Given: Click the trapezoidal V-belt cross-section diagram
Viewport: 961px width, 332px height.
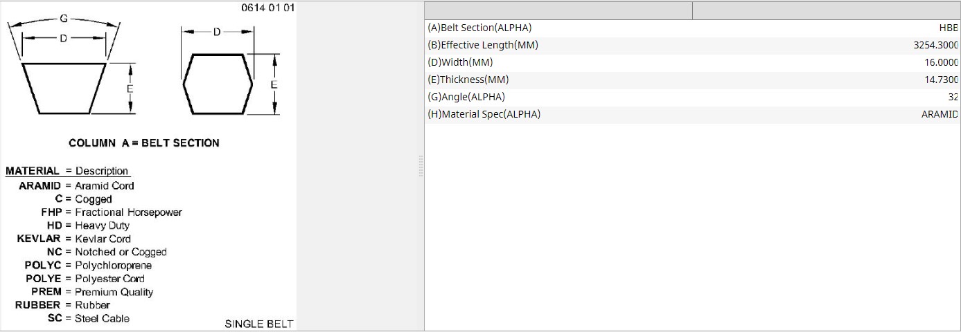Looking at the screenshot, I should 64,87.
